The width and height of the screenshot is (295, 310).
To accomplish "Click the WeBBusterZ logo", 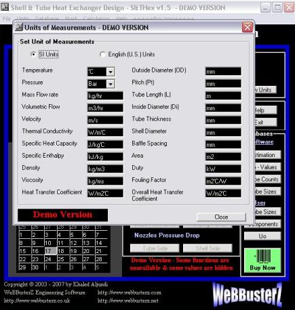I will tap(248, 294).
